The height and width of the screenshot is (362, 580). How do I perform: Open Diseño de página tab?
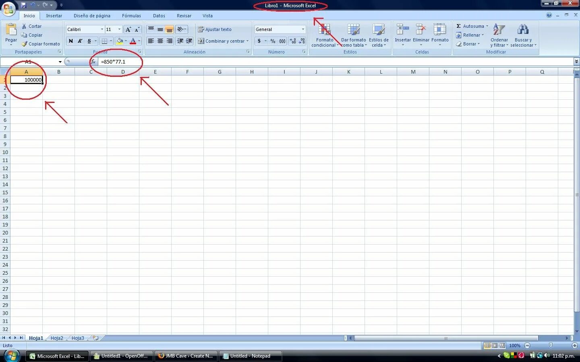(x=92, y=16)
